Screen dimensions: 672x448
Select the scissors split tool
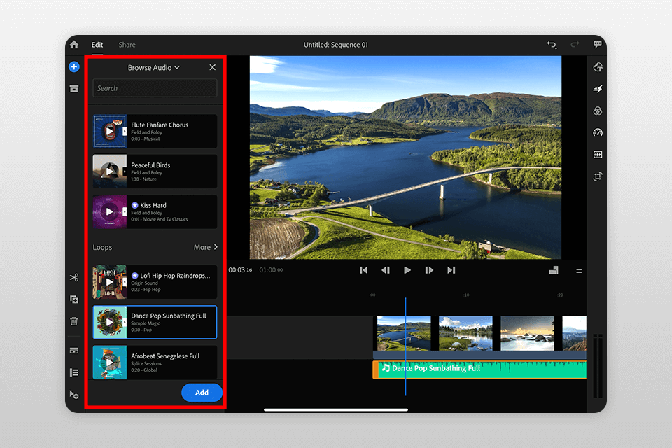point(74,277)
